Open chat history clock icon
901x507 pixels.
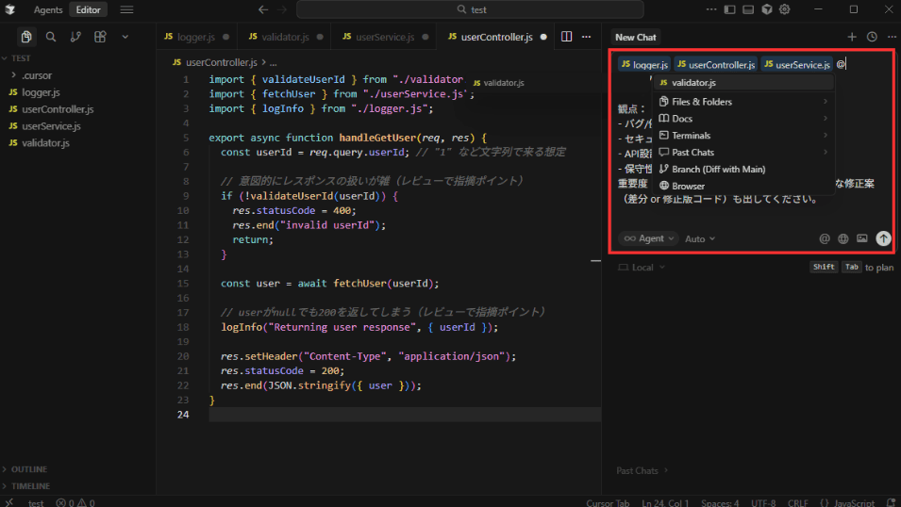[872, 37]
